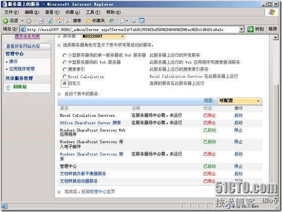Click the Forward arrow icon

click(28, 21)
